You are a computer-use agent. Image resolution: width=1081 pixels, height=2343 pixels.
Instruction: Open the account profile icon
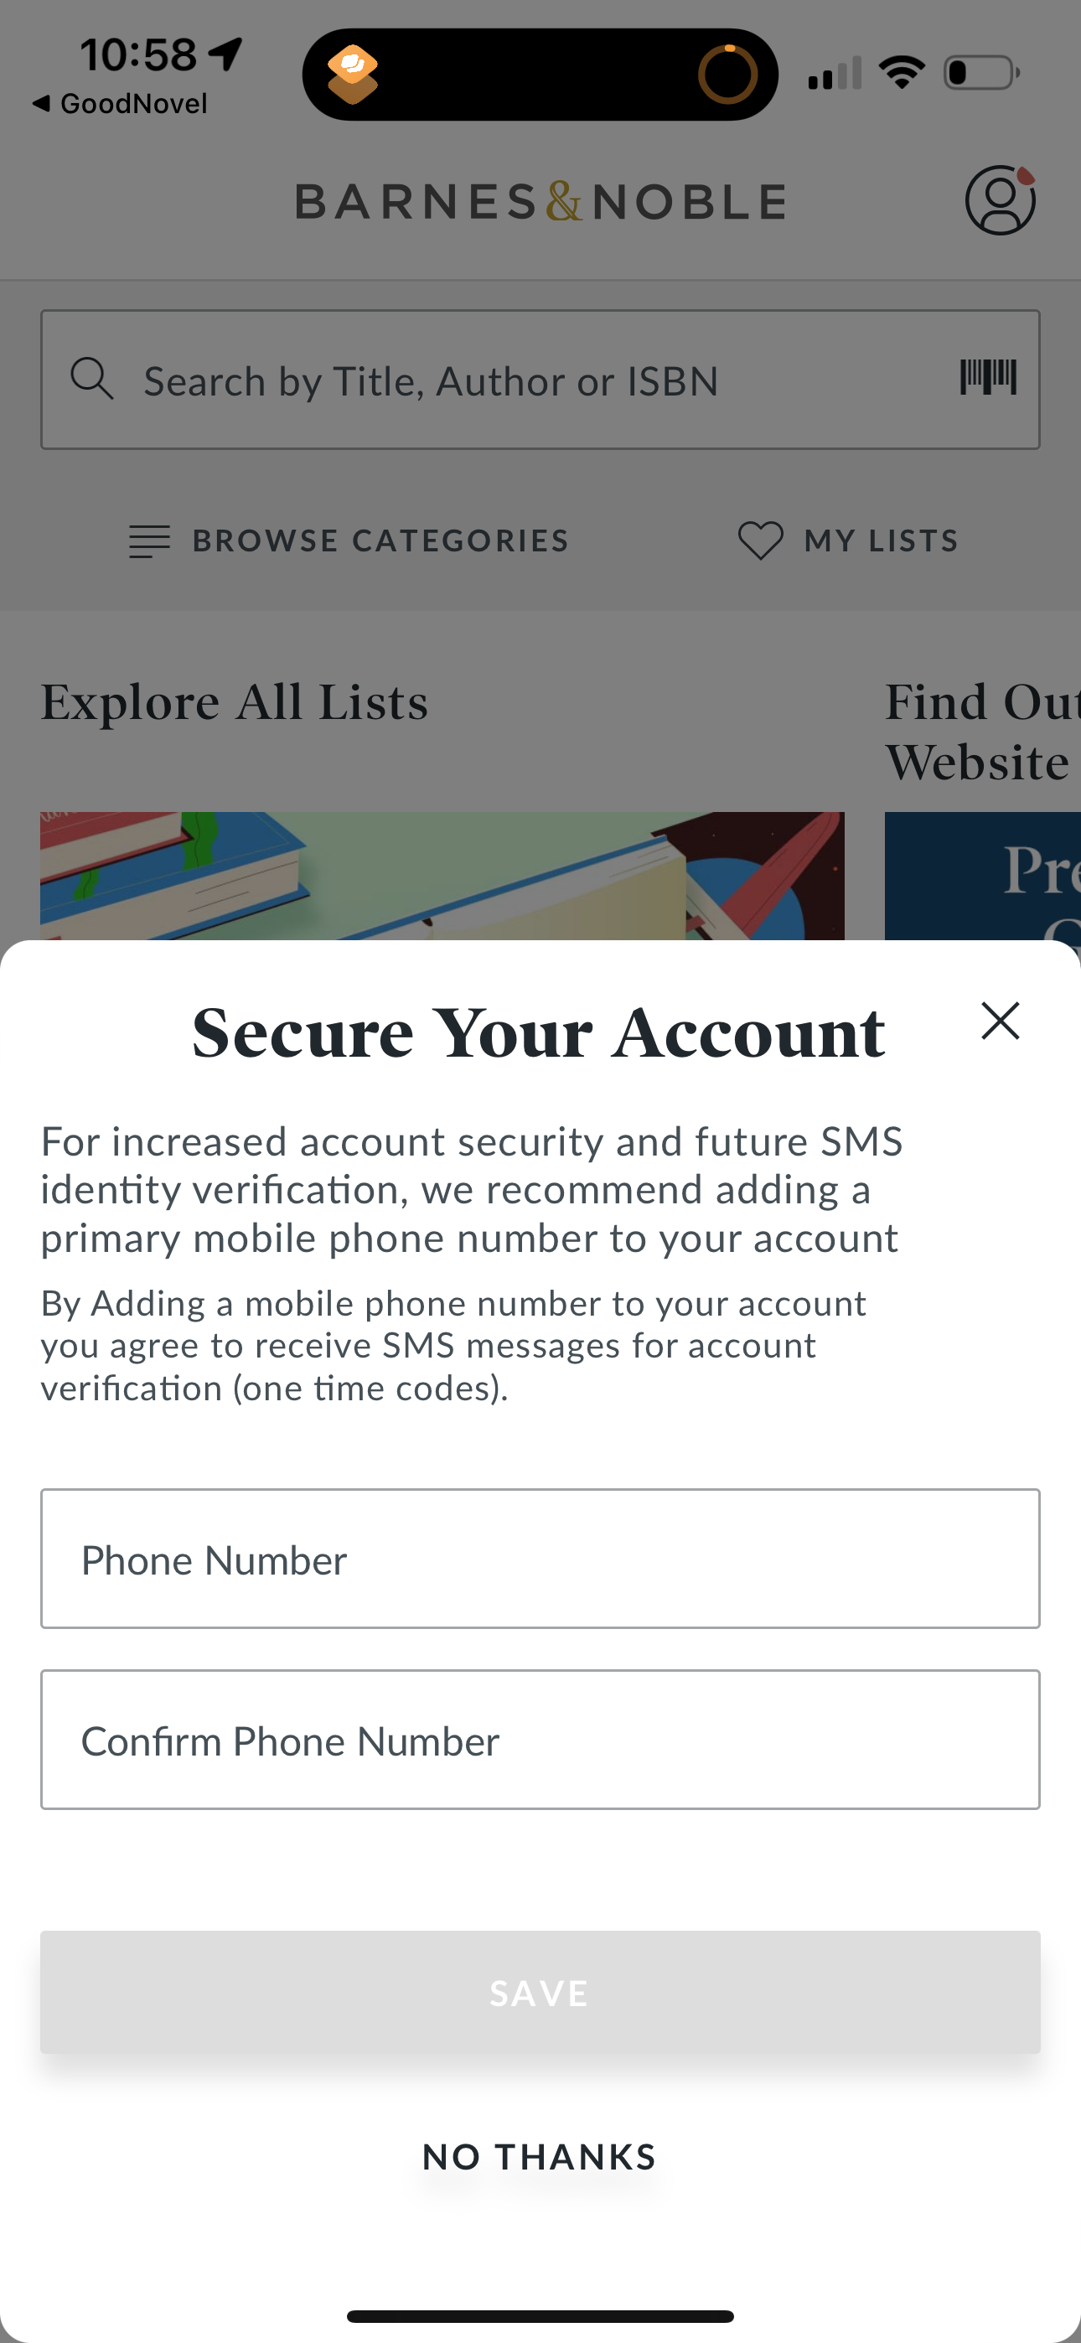[999, 200]
